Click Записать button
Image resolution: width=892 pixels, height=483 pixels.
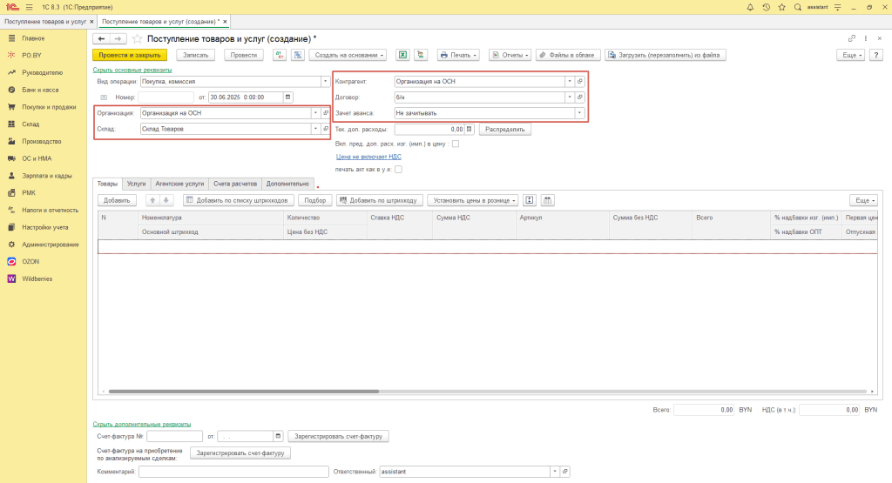click(196, 55)
